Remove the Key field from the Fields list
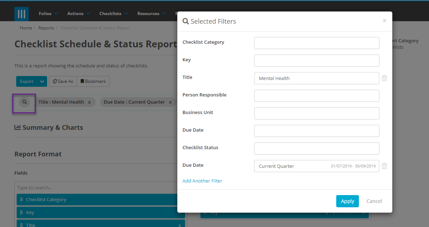Screen dimensions: 429x227 coord(179,212)
